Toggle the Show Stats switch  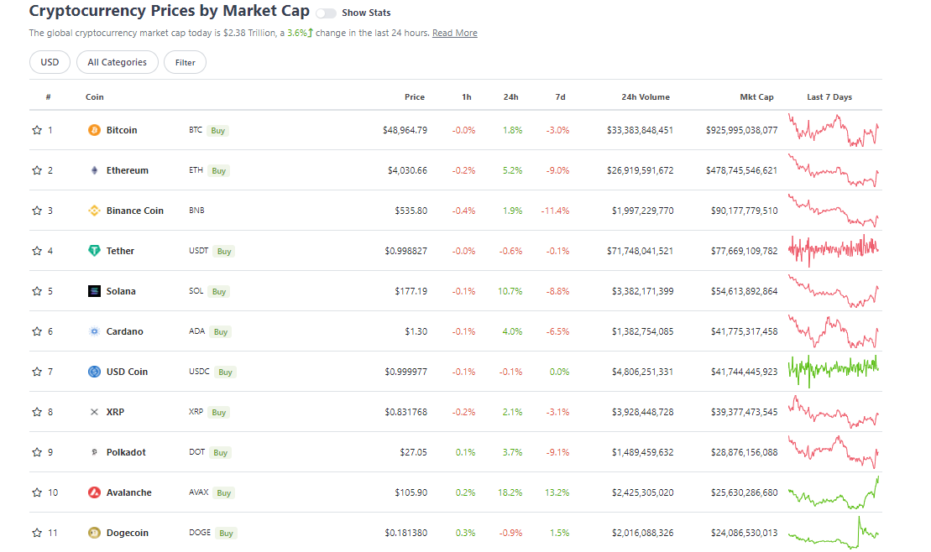click(326, 13)
